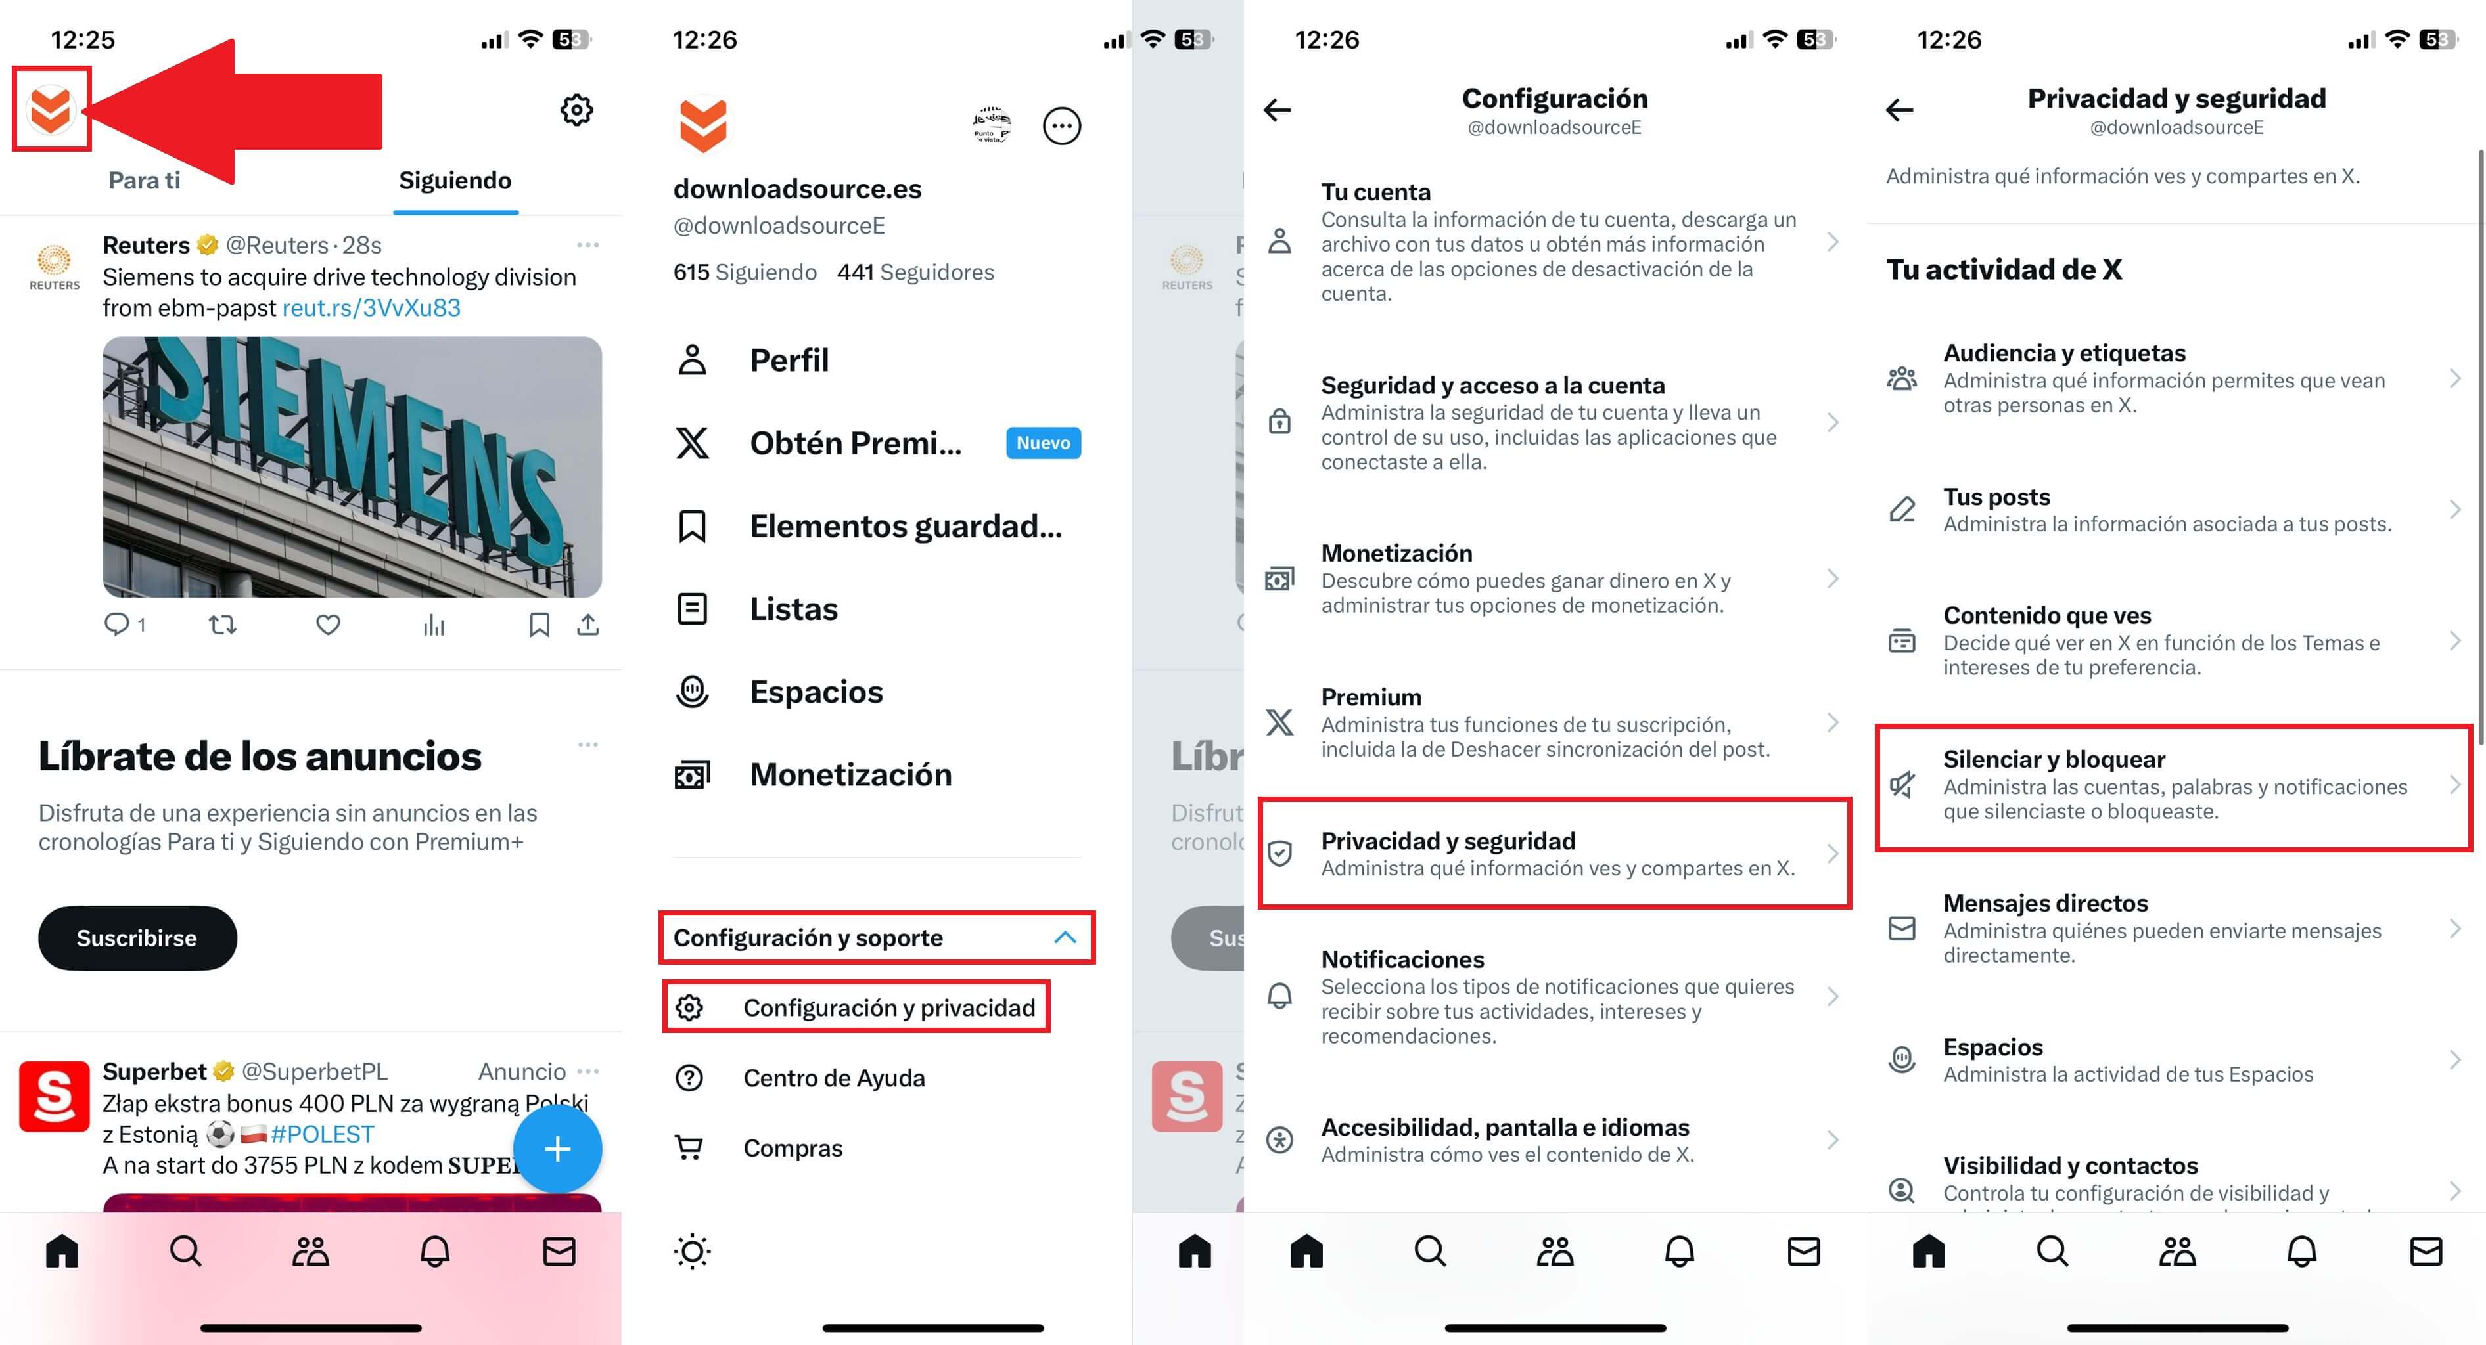Expand the Silenciar y bloquear option
This screenshot has height=1345, width=2486.
coord(2173,786)
